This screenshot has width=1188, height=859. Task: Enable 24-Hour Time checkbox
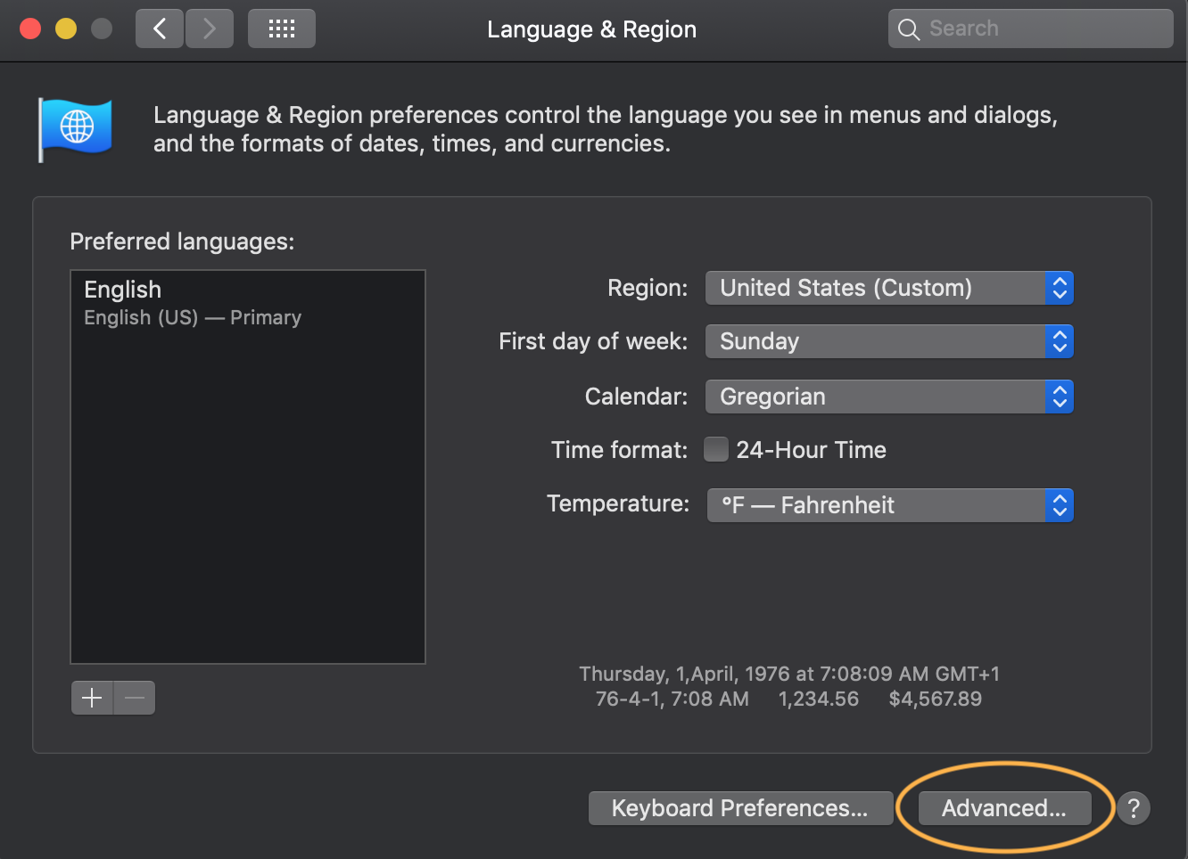coord(716,449)
